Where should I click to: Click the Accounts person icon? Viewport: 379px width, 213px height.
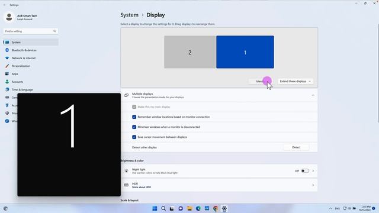pos(7,82)
